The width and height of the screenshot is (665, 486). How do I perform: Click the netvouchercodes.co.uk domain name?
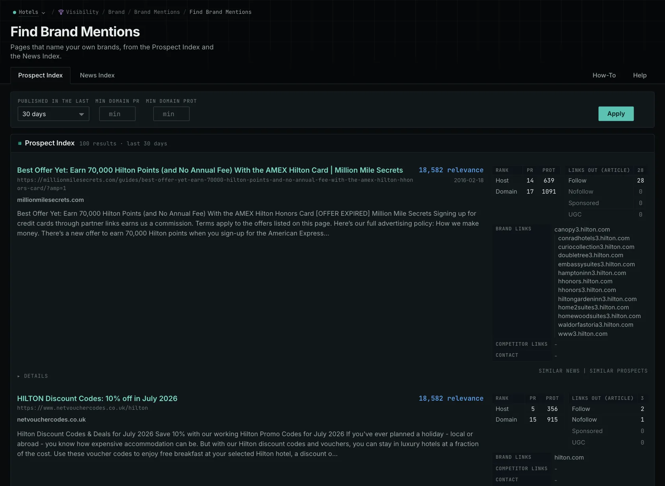pos(51,420)
